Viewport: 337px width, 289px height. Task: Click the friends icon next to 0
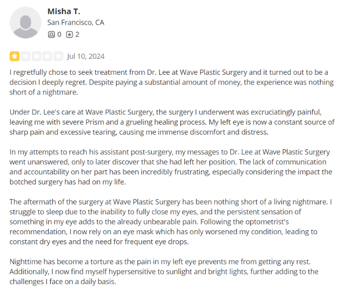click(x=51, y=34)
